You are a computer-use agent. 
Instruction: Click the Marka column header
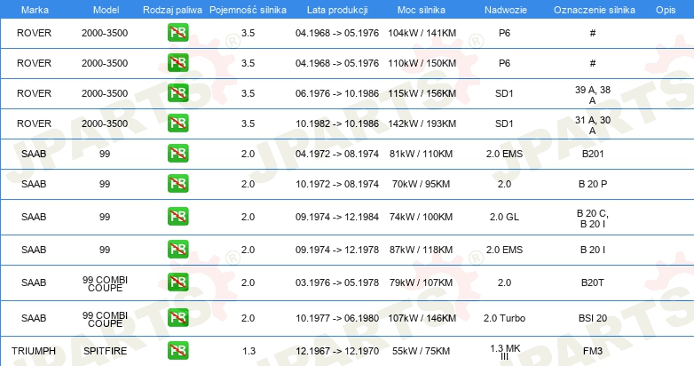pos(35,10)
